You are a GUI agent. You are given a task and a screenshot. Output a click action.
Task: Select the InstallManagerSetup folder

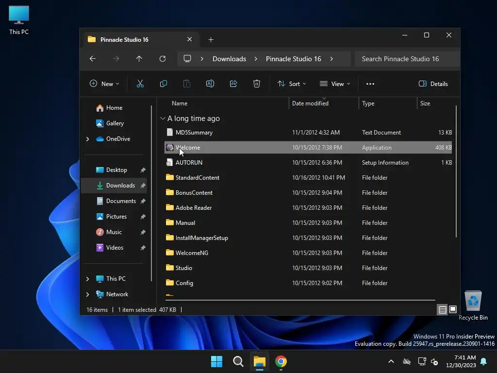(308, 238)
